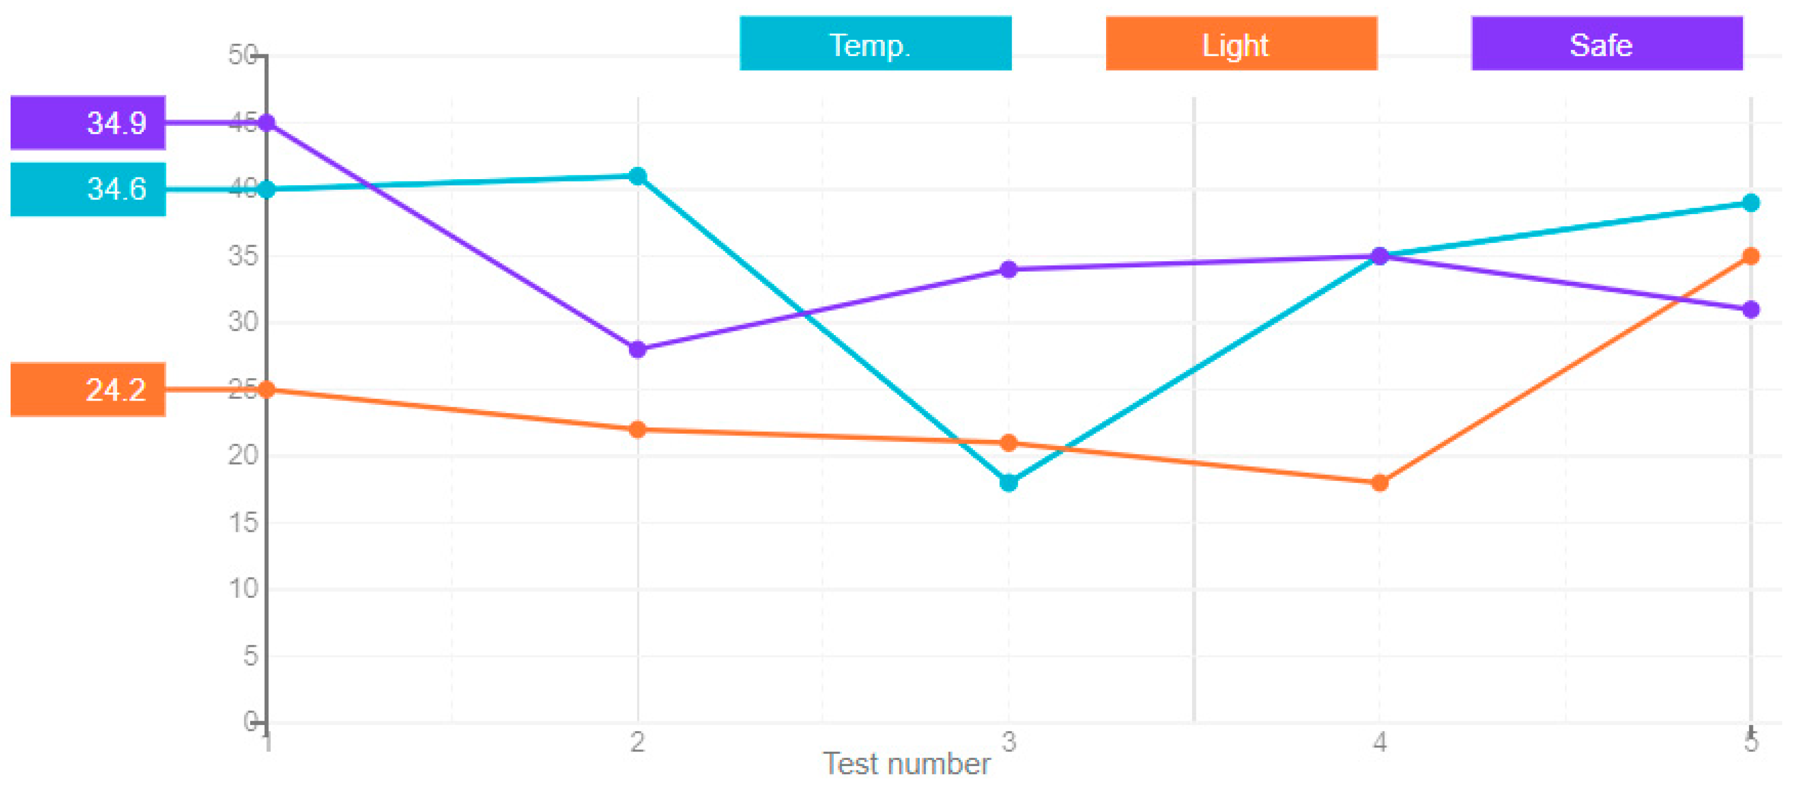Pick the cyan Temp. point at test 5
This screenshot has width=1795, height=786.
tap(1751, 203)
